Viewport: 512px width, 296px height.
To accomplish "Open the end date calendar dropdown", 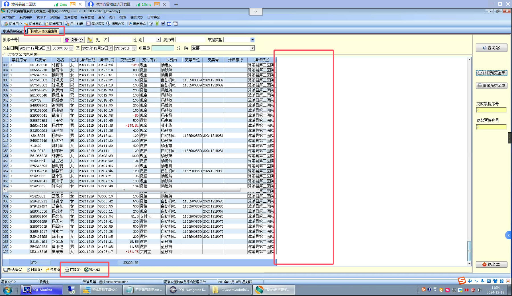I will point(111,48).
